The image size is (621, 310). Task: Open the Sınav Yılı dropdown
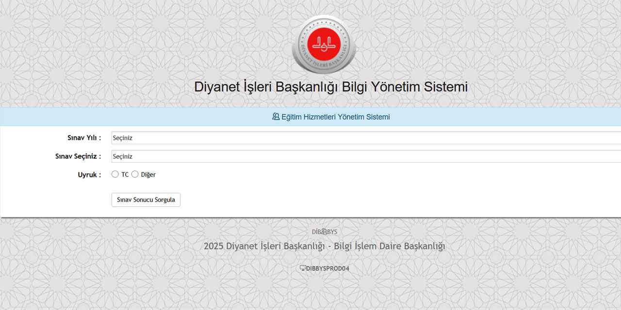point(366,138)
